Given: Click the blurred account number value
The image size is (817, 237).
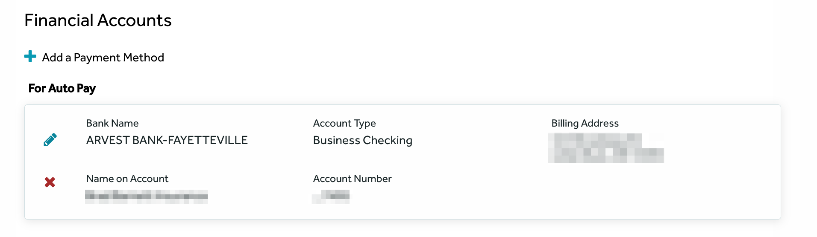Looking at the screenshot, I should tap(331, 197).
